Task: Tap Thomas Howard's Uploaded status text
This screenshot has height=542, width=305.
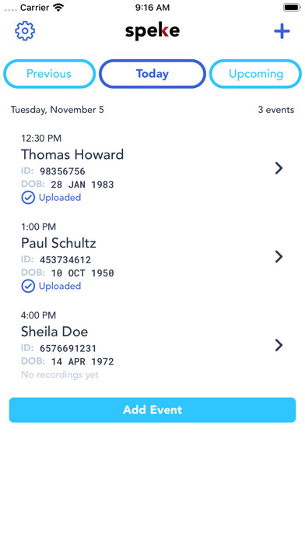Action: tap(60, 197)
